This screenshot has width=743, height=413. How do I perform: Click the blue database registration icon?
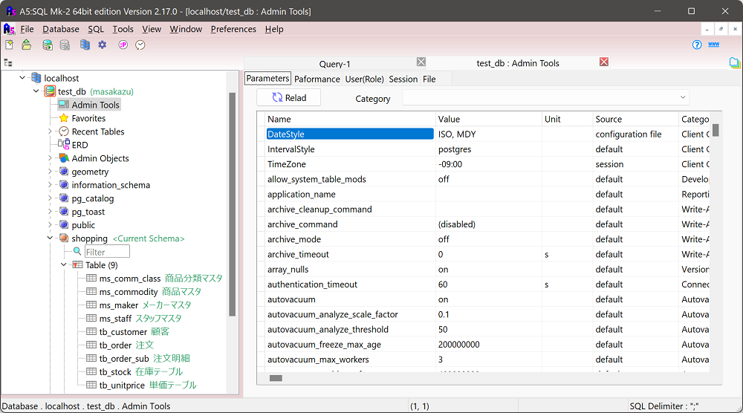[x=85, y=45]
